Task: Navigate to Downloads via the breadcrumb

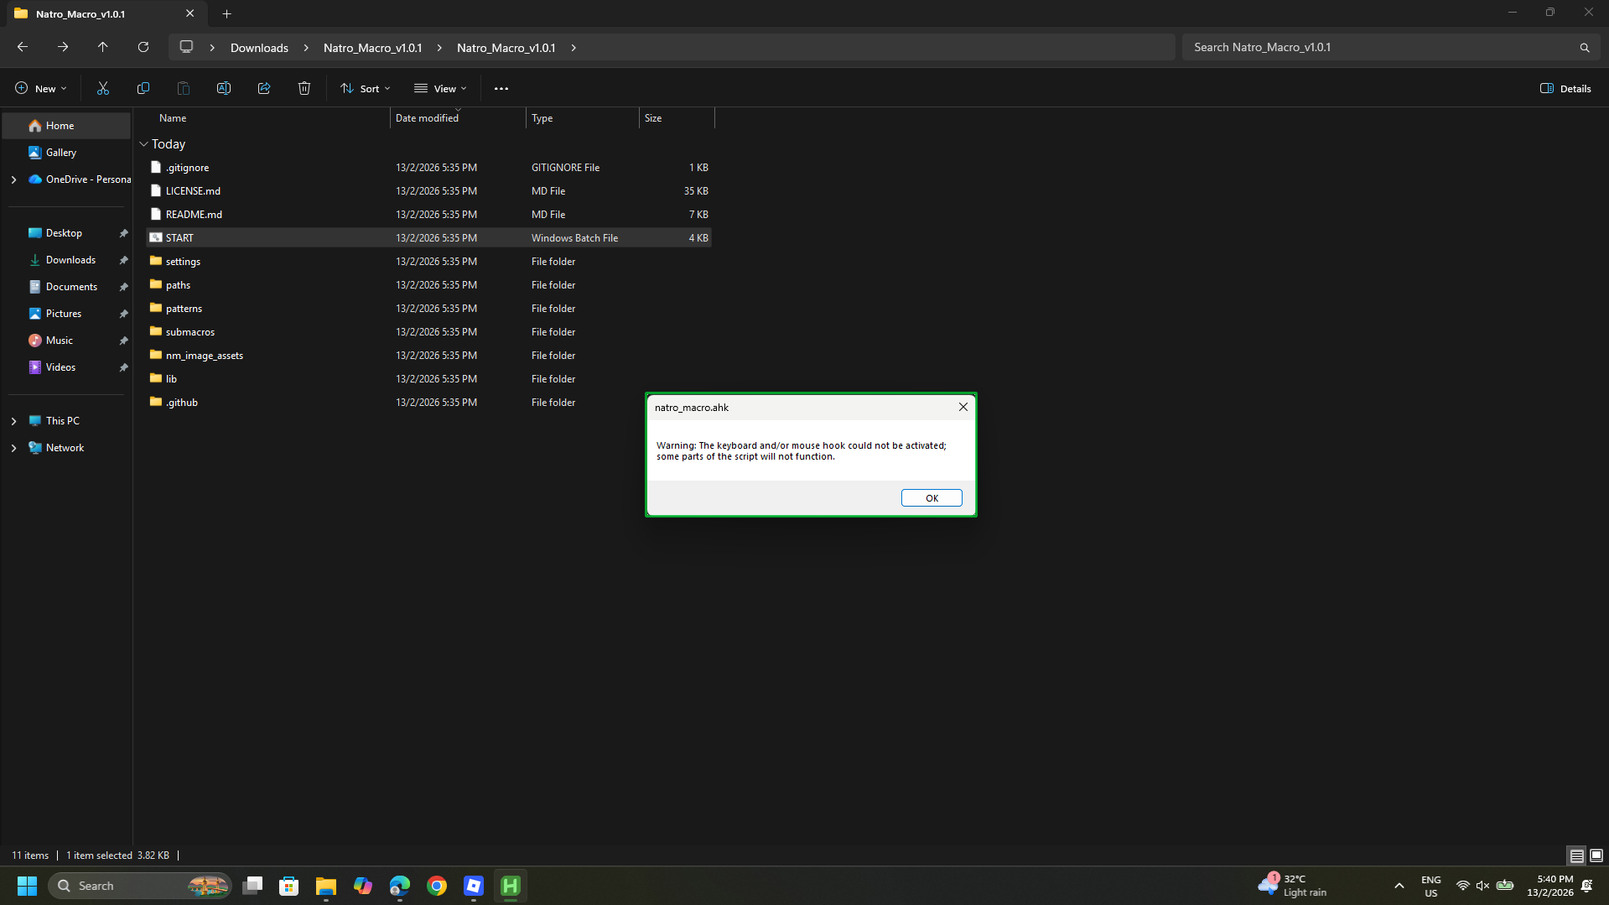Action: pyautogui.click(x=258, y=47)
